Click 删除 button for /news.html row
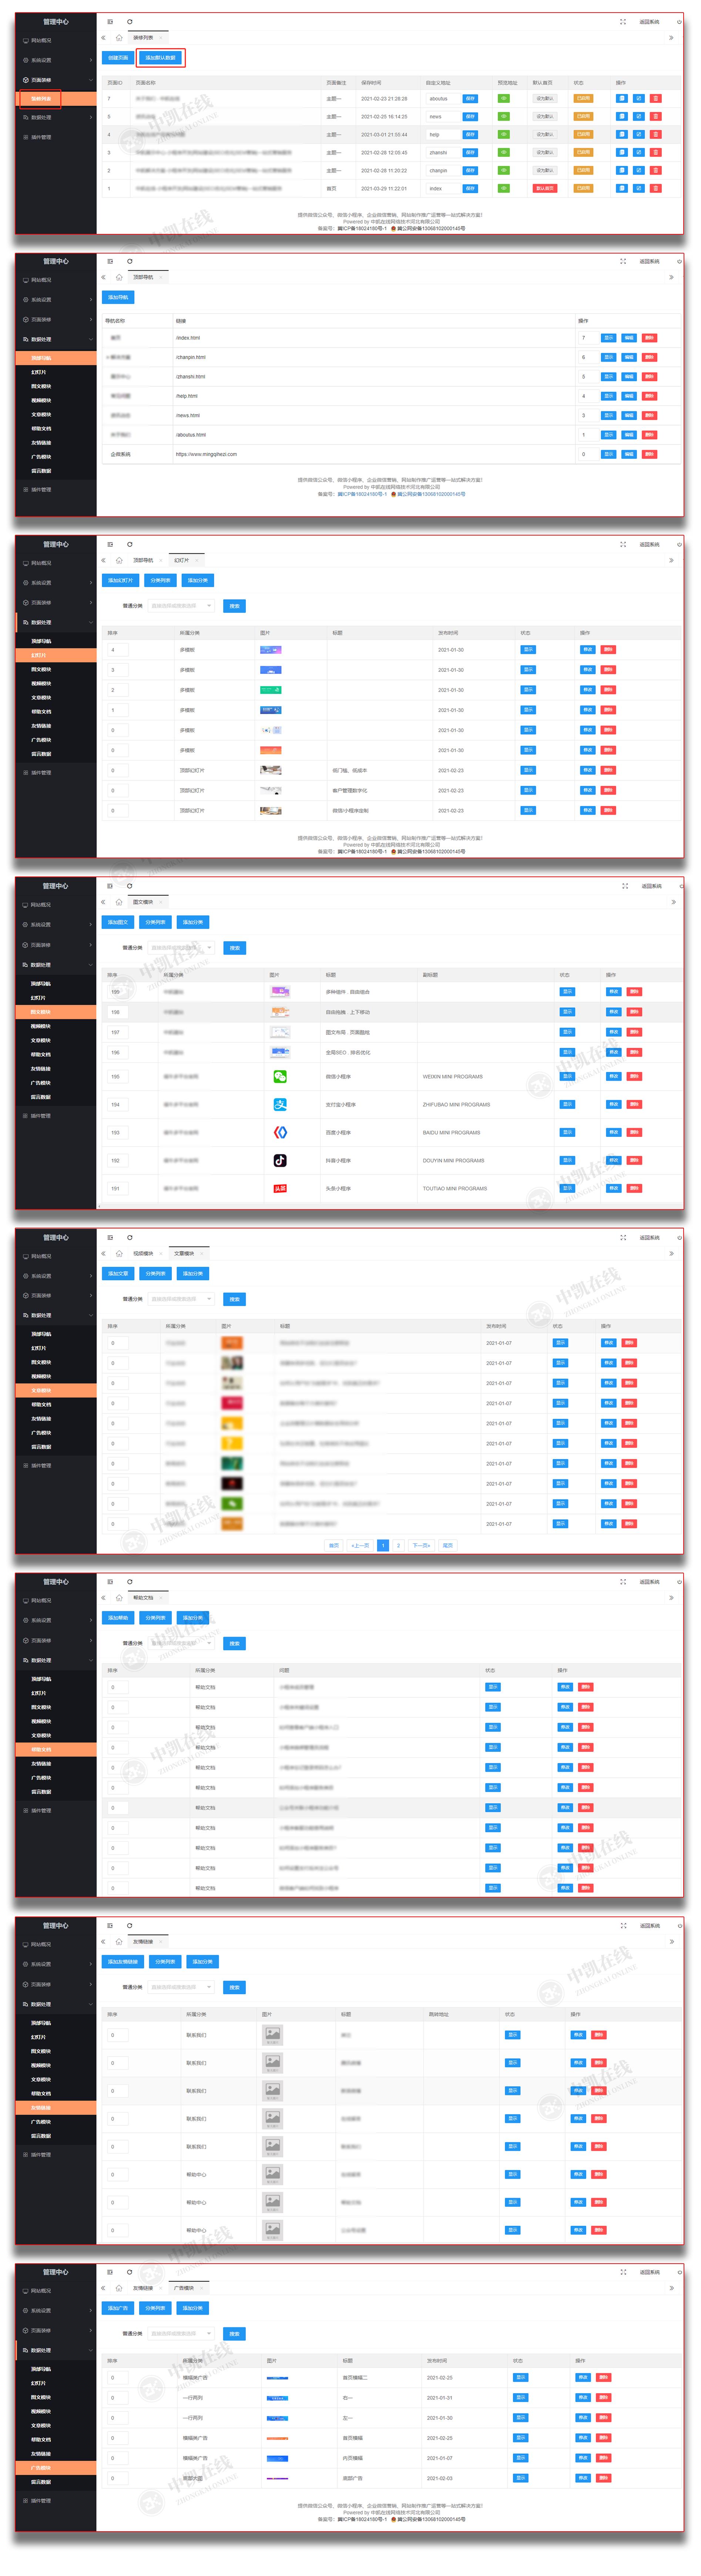Image resolution: width=701 pixels, height=2576 pixels. pyautogui.click(x=649, y=415)
